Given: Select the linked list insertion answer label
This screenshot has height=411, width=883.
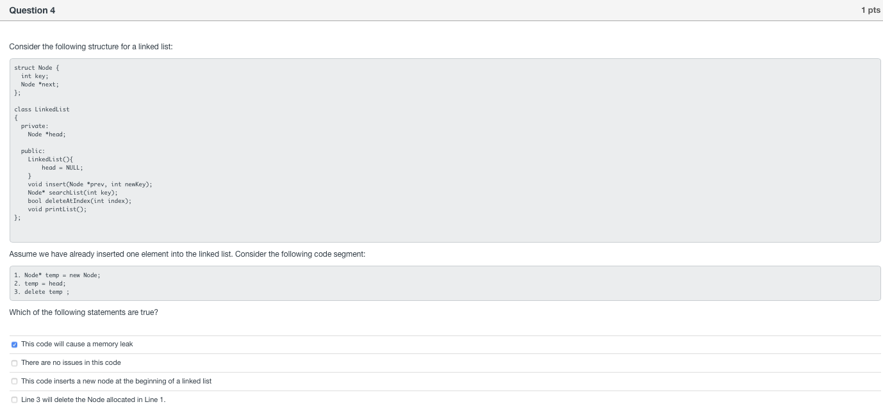Looking at the screenshot, I should pyautogui.click(x=116, y=381).
